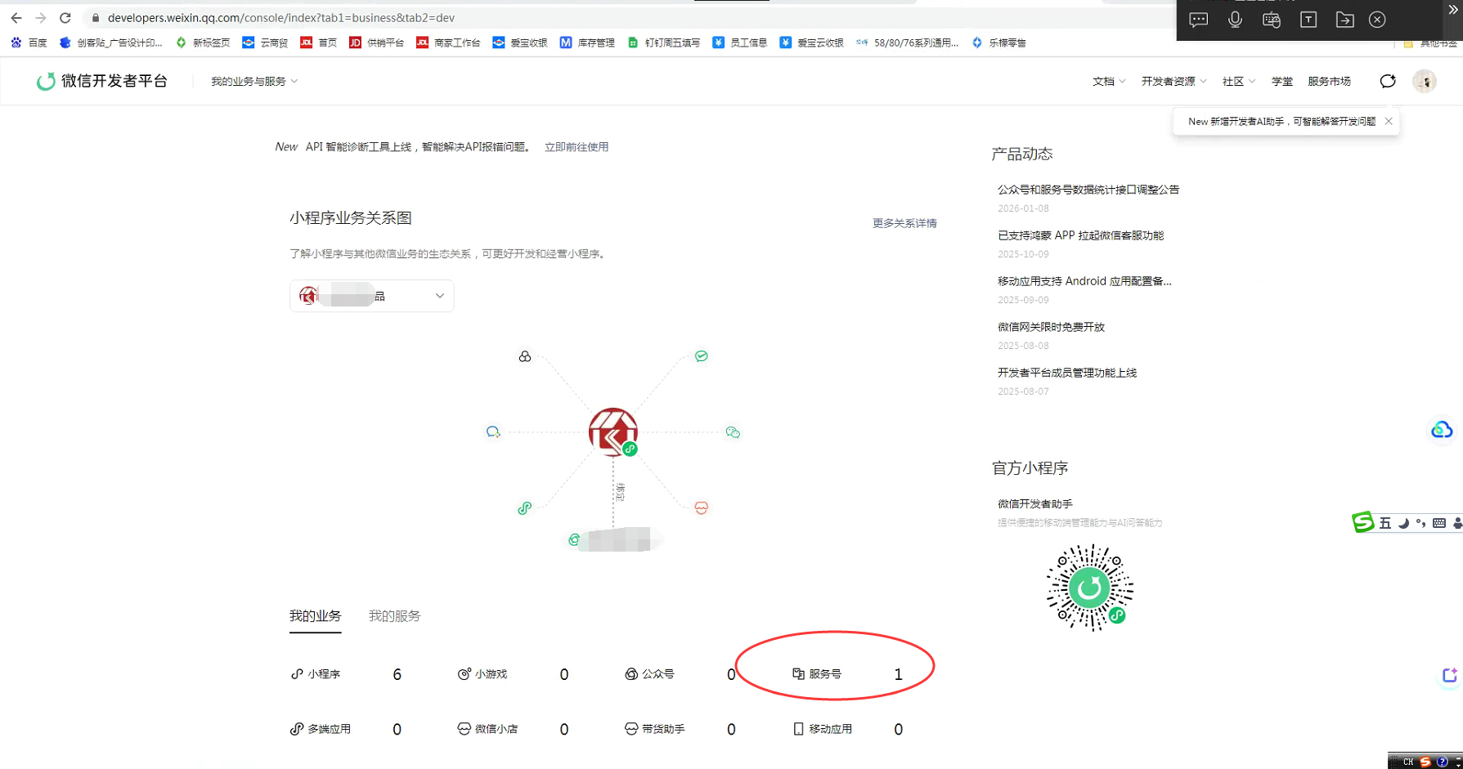
Task: Open the 服务市场 menu item
Action: coord(1329,81)
